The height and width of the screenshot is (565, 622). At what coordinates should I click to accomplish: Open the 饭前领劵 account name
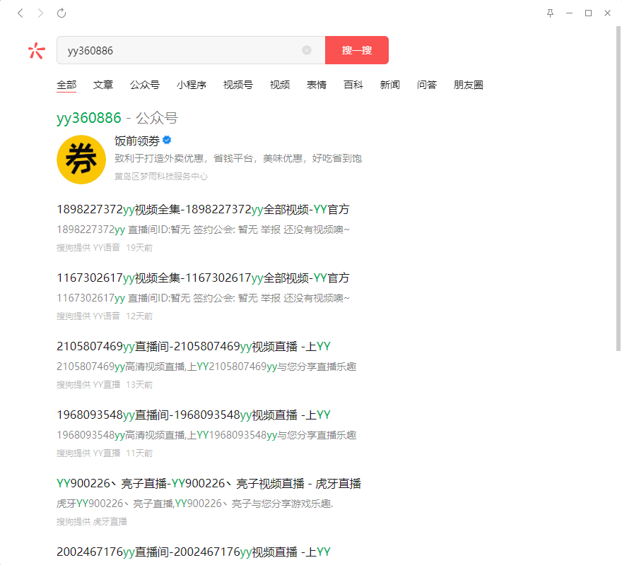pos(137,141)
